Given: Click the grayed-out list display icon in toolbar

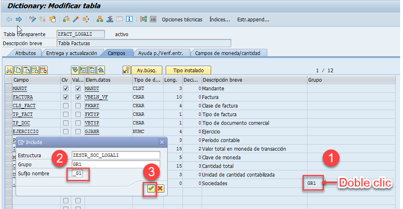Looking at the screenshot, I should (119, 19).
